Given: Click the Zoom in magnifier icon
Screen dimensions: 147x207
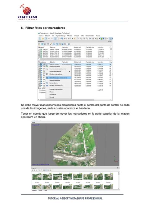Looking at the screenshot, I should point(84,38).
